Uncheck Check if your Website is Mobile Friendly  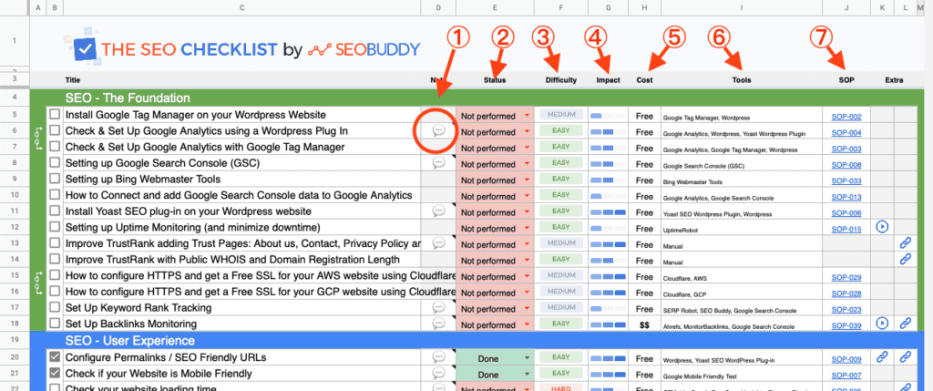coord(55,373)
